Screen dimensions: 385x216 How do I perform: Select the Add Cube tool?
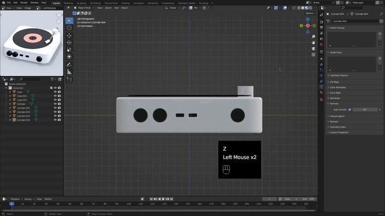click(x=70, y=80)
